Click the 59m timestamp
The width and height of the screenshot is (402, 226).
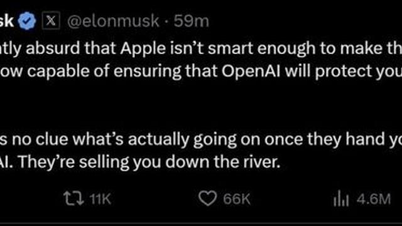191,21
